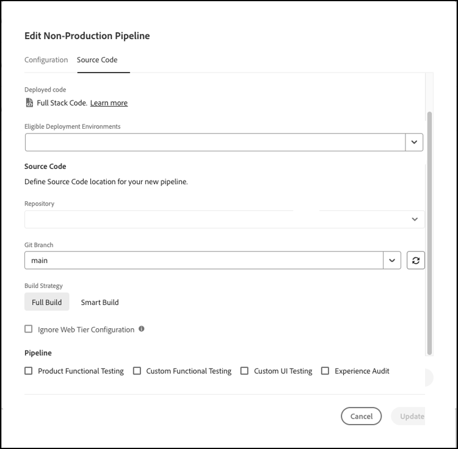Check the Product Functional Testing box
The image size is (458, 449).
pyautogui.click(x=29, y=370)
